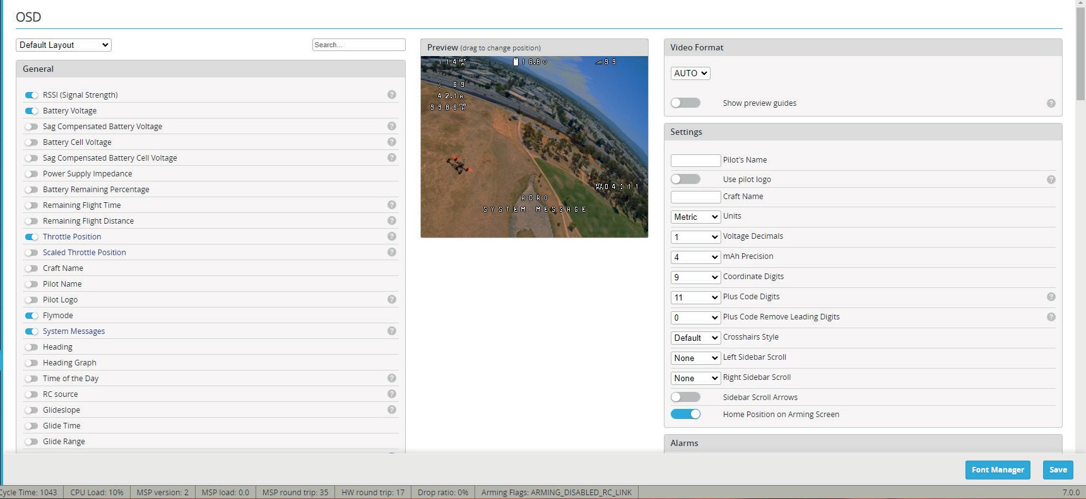Click help icon for Pilot Logo row
This screenshot has height=499, width=1086.
coord(392,299)
